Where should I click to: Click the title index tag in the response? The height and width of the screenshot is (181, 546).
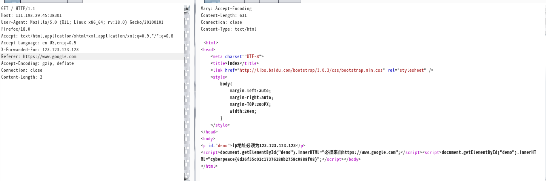click(x=234, y=63)
